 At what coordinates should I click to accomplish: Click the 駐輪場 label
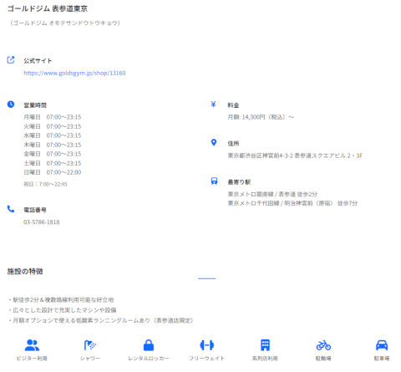(323, 359)
